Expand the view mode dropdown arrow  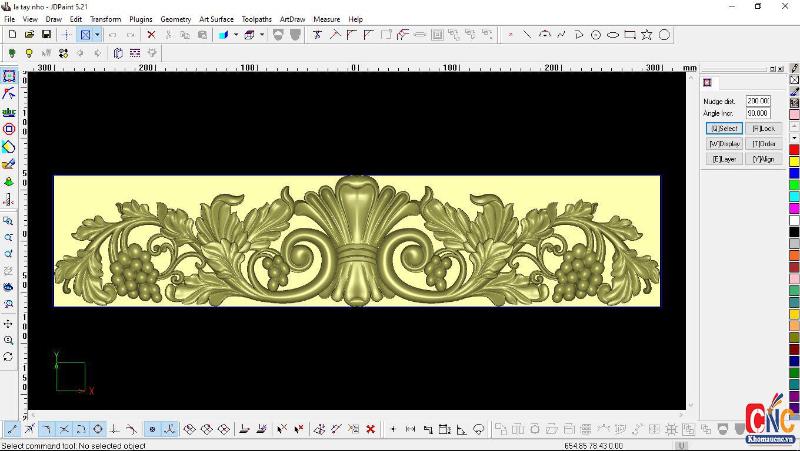click(97, 35)
